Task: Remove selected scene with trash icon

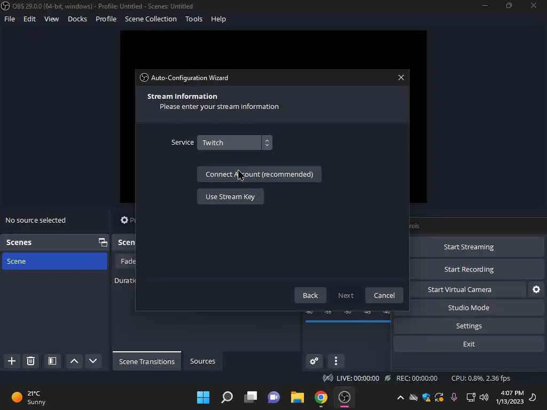Action: (30, 361)
